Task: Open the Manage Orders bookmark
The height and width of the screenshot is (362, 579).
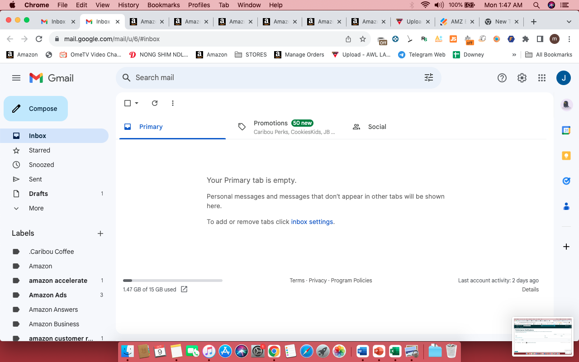Action: (299, 55)
